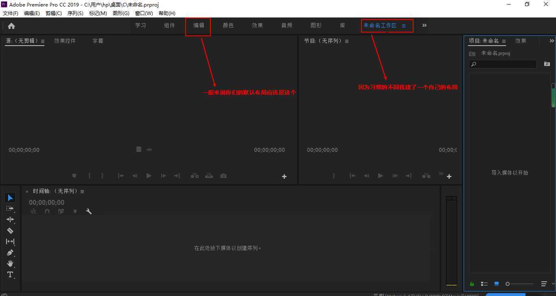Click Export Frame camera in Source monitor
The width and height of the screenshot is (556, 296).
[223, 176]
